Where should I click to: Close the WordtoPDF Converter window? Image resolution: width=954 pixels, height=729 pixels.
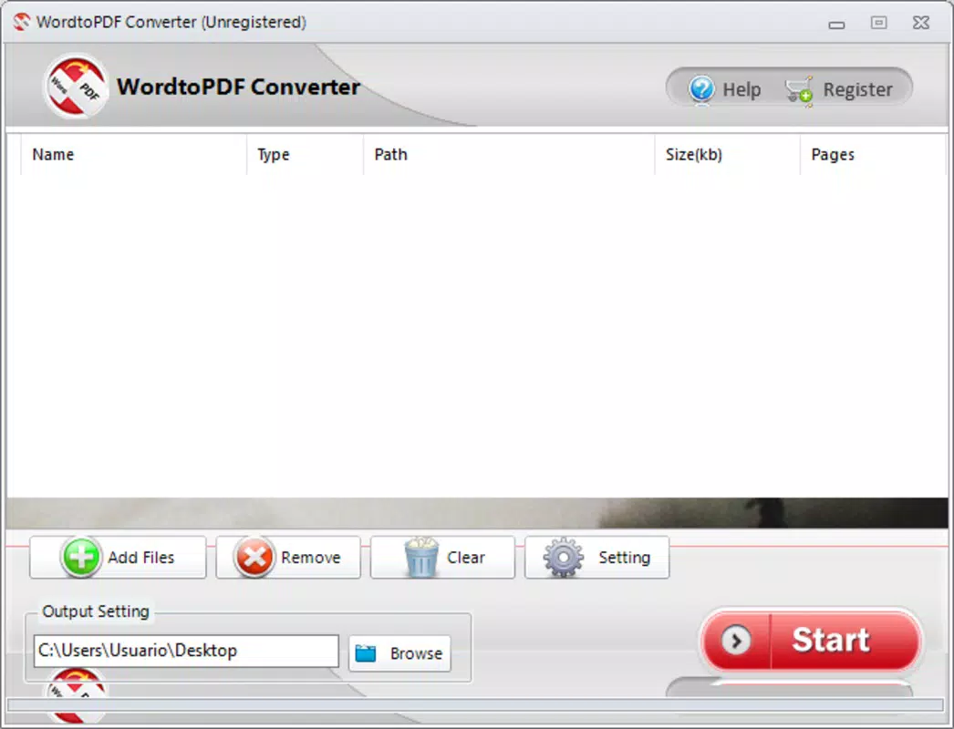921,23
